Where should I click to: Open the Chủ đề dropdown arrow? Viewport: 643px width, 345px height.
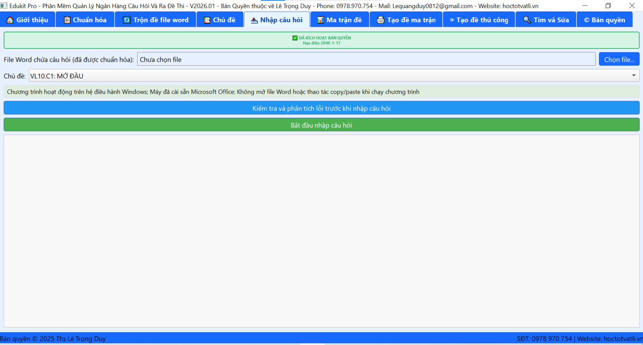634,76
